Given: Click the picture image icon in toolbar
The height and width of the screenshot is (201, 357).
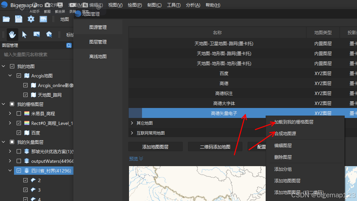Looking at the screenshot, I should (43, 19).
